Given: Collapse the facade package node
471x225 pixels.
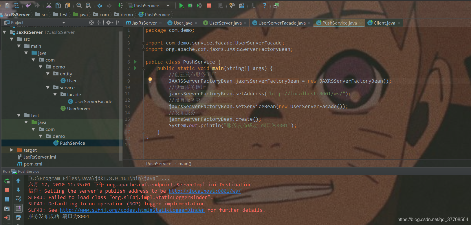Looking at the screenshot, I should [x=55, y=94].
